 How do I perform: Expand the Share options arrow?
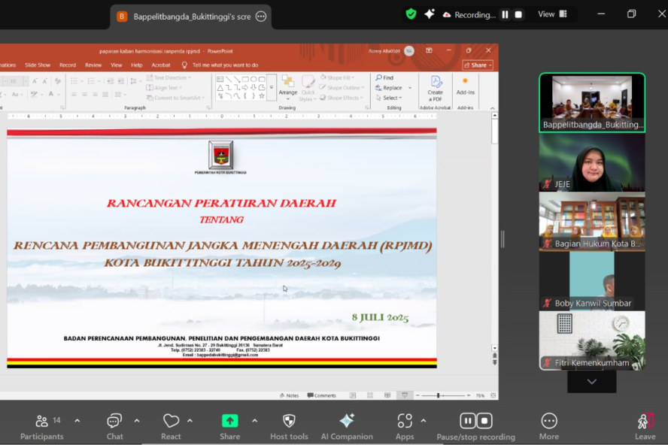[254, 420]
